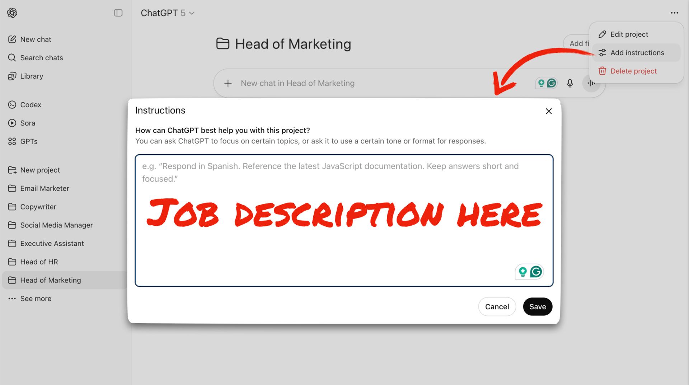Image resolution: width=689 pixels, height=385 pixels.
Task: Click the Head of Marketing folder icon in title
Action: pos(223,44)
